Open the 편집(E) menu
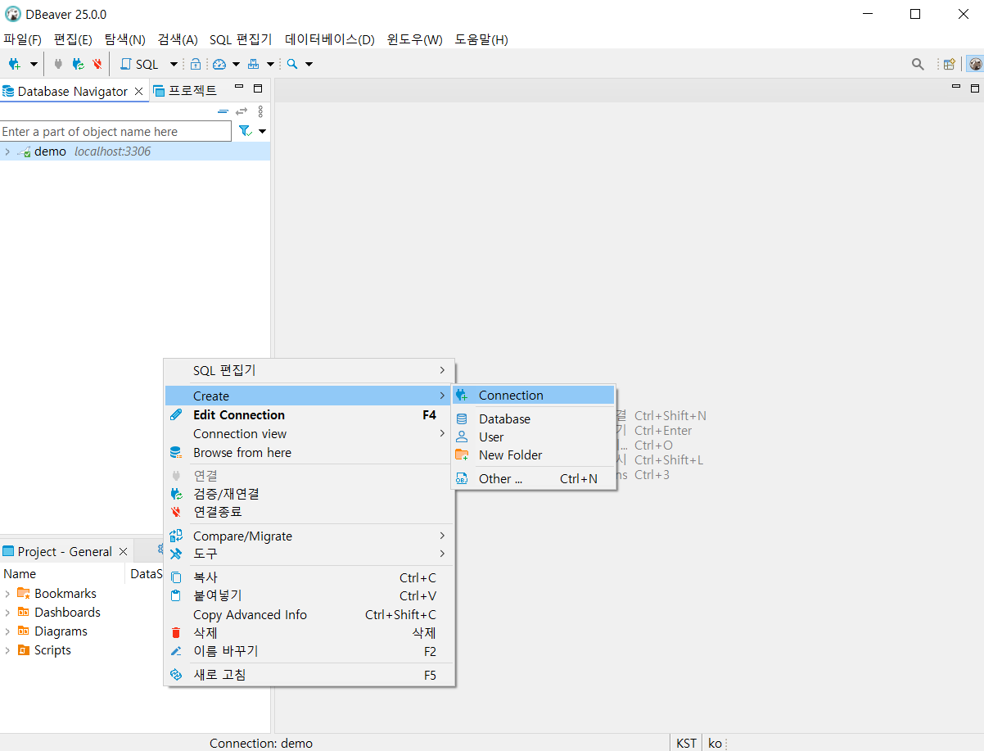The height and width of the screenshot is (751, 984). click(x=73, y=39)
